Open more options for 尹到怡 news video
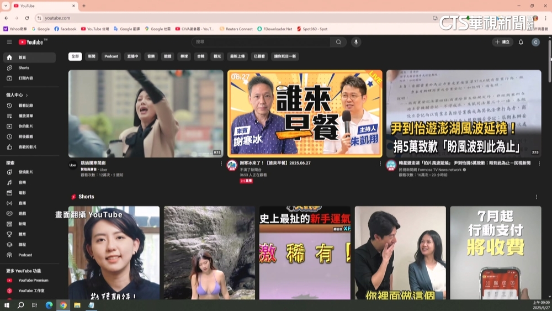 (x=539, y=164)
